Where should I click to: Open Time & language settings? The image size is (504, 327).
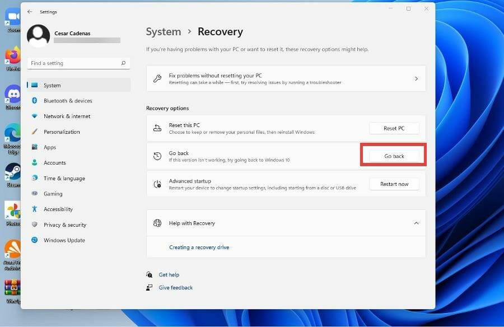[x=79, y=178]
